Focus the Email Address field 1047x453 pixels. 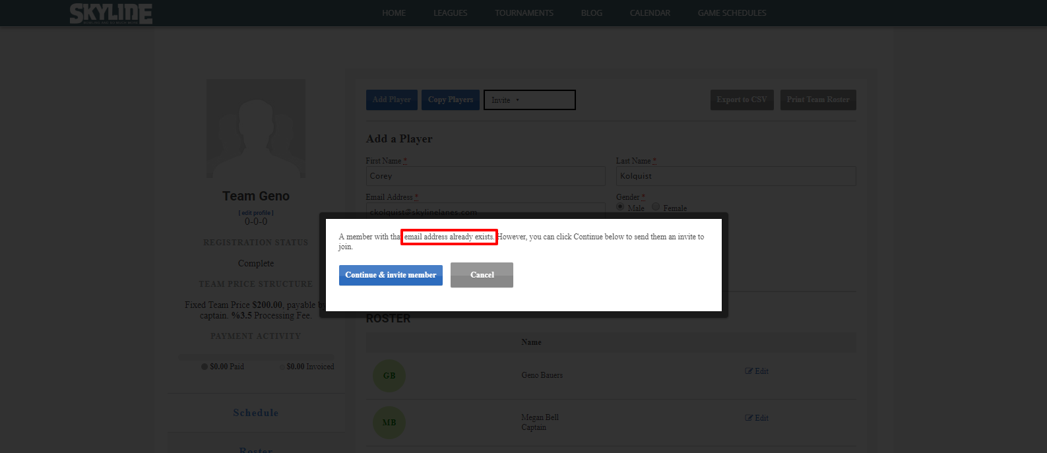pyautogui.click(x=486, y=211)
